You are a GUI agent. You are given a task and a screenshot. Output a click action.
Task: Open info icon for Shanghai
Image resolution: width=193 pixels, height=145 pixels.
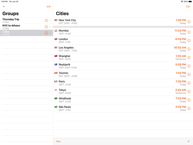189,57
